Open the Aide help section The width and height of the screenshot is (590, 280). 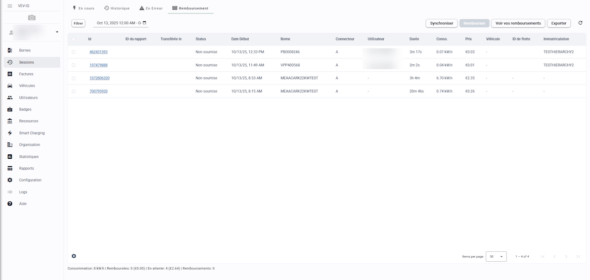coord(23,204)
